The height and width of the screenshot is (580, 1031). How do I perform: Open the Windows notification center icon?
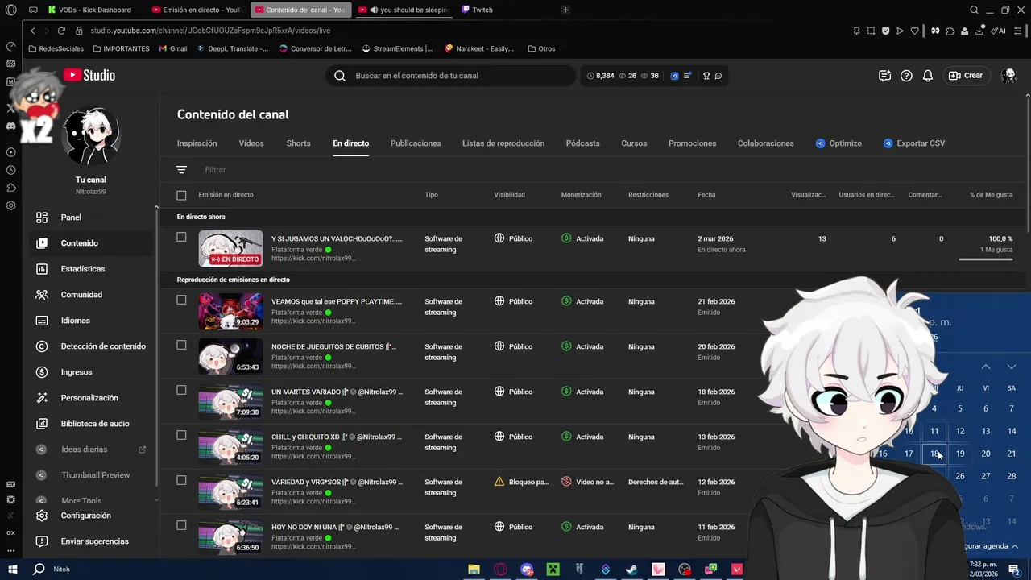(x=1015, y=569)
